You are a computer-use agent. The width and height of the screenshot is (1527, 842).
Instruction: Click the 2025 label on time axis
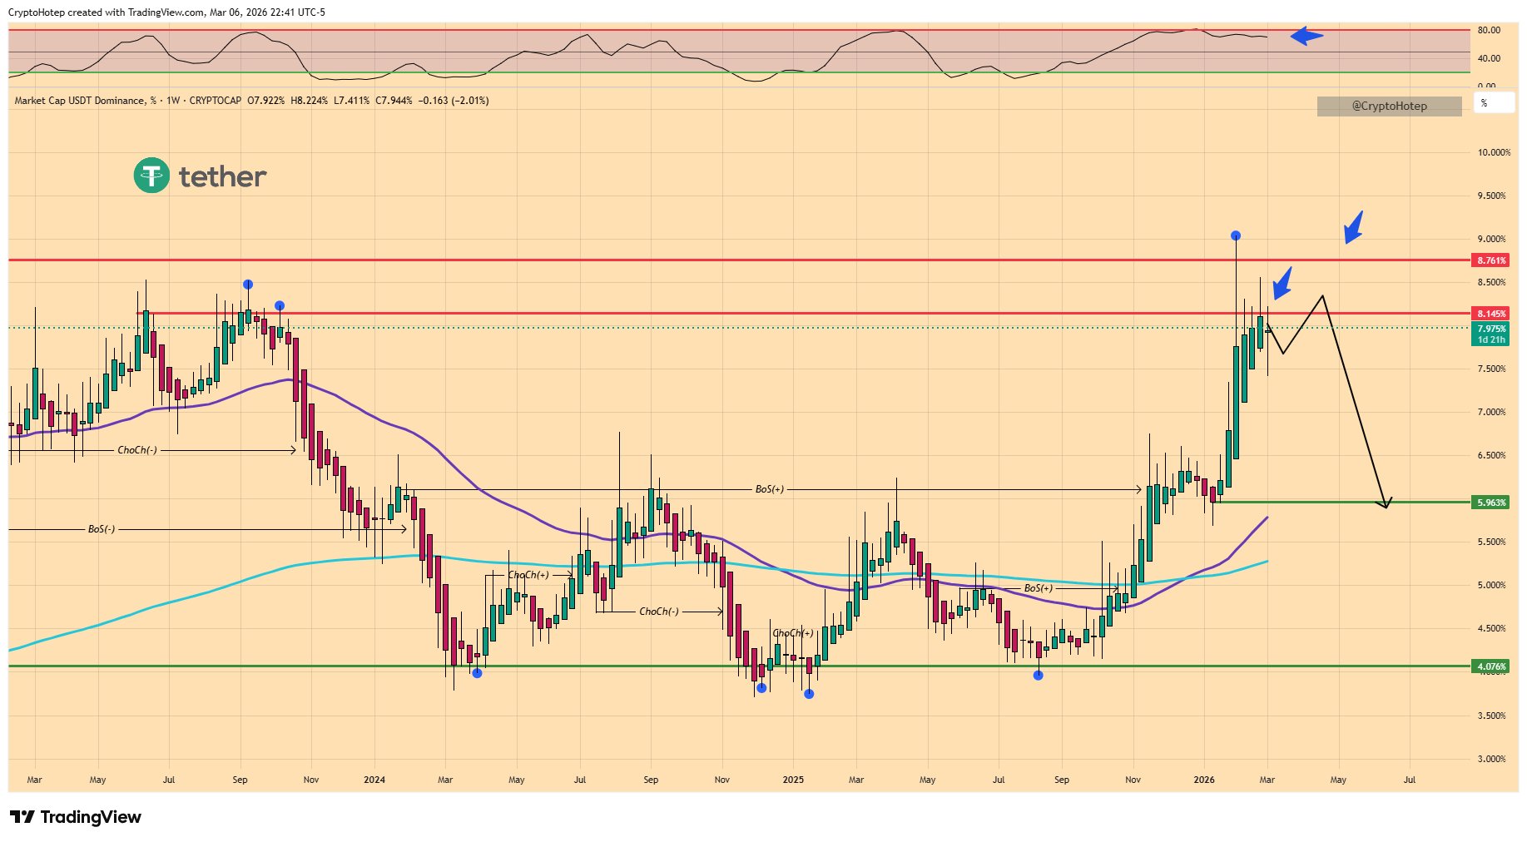tap(793, 780)
